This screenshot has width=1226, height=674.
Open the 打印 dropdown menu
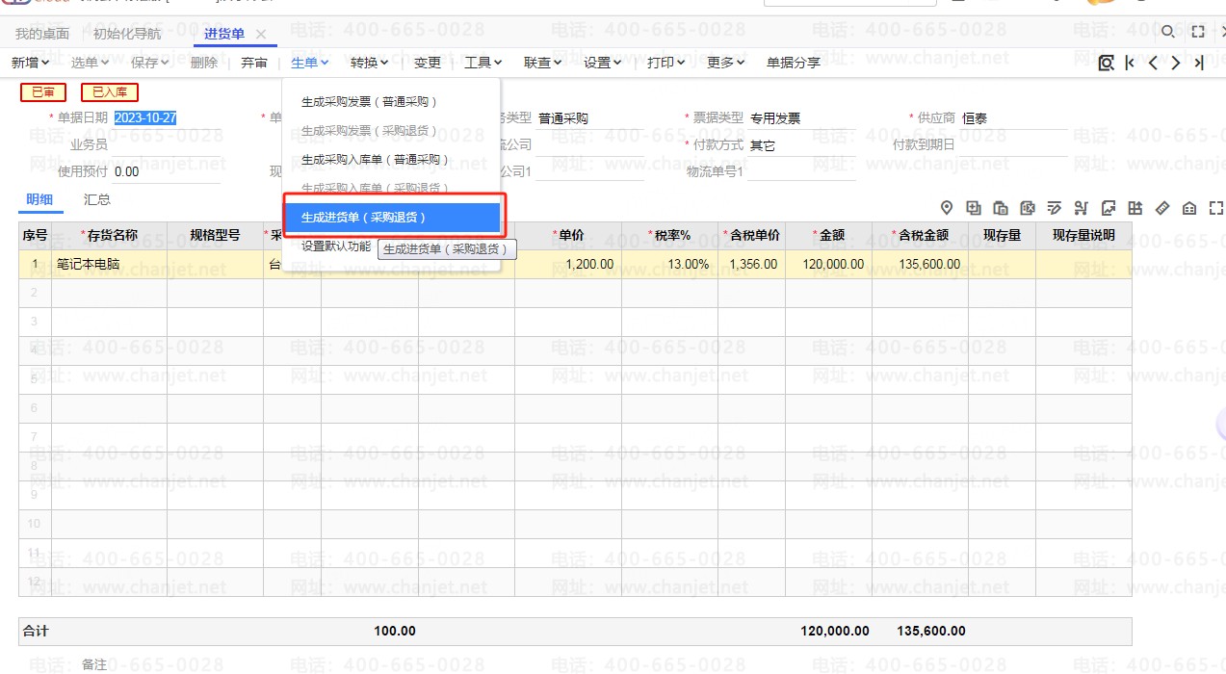pos(665,63)
